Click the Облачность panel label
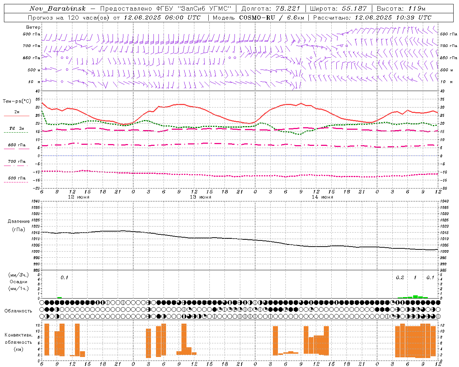The width and height of the screenshot is (459, 367). coord(18,311)
